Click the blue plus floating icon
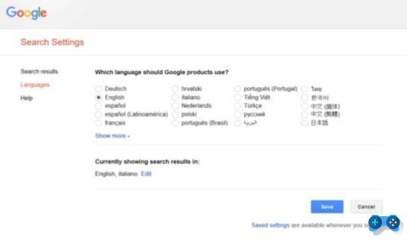The width and height of the screenshot is (407, 246). tap(375, 222)
